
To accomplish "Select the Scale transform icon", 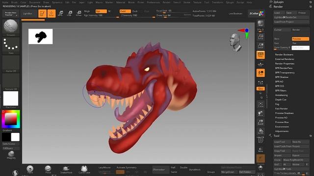I will pos(70,14).
